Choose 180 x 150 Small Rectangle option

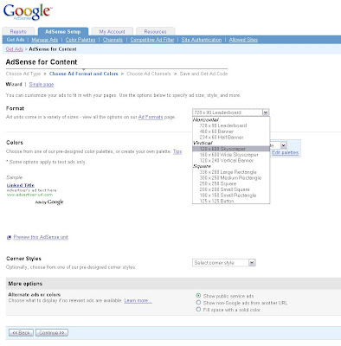[228, 195]
